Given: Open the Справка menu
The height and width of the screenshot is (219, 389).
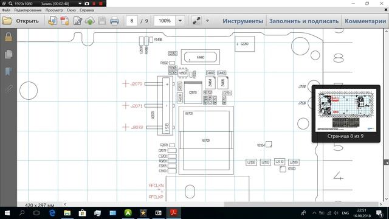Looking at the screenshot, I should click(87, 10).
